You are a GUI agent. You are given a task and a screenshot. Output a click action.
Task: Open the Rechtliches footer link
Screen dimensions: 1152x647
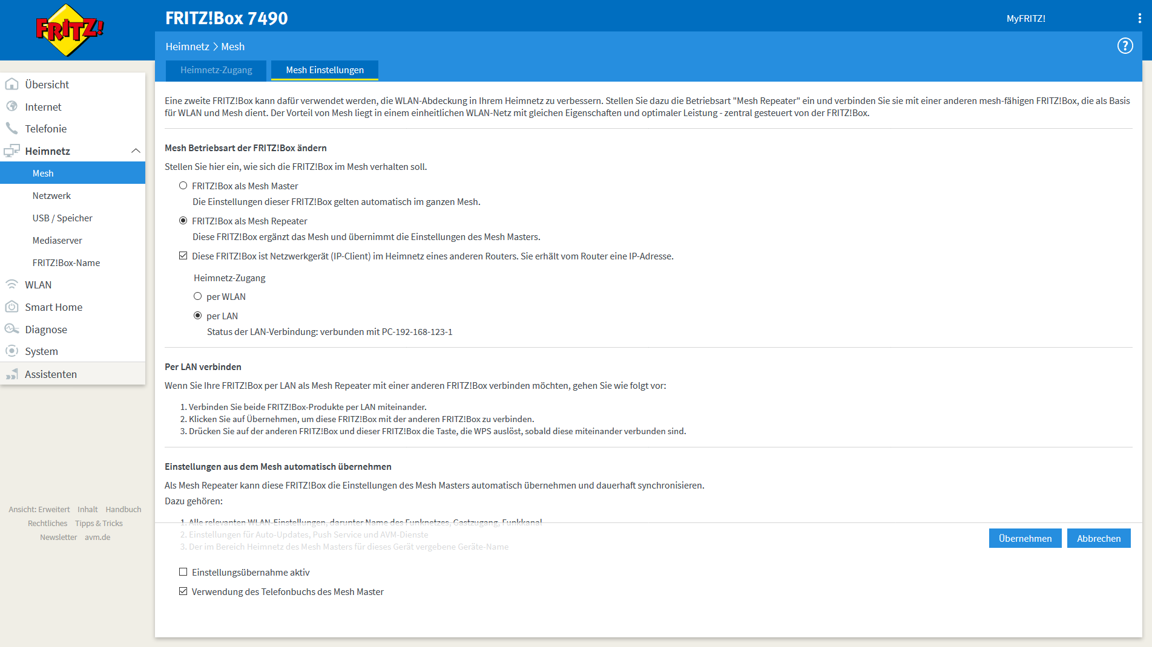pos(47,523)
